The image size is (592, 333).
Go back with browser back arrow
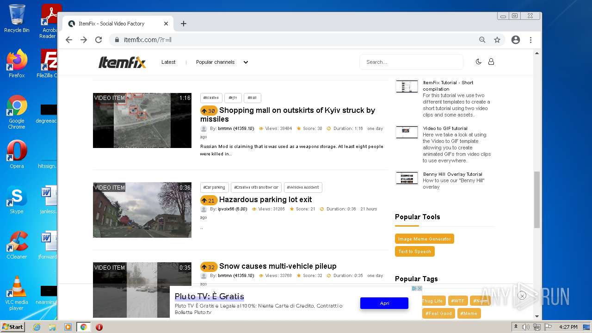coord(69,40)
